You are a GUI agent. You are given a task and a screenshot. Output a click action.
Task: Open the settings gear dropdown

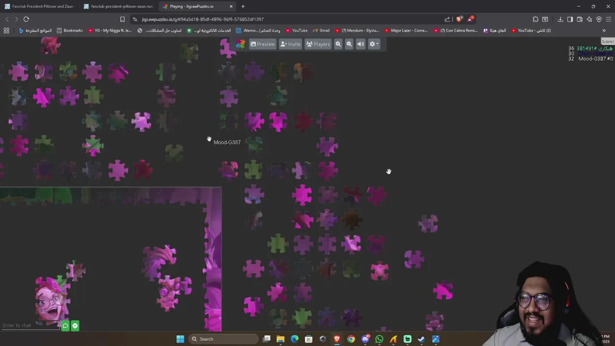pyautogui.click(x=374, y=44)
